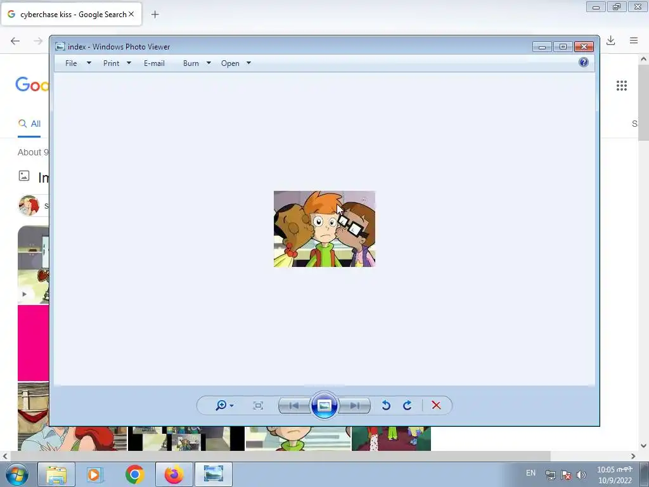The image size is (649, 487).
Task: Open the volume speaker tray icon
Action: click(x=581, y=475)
